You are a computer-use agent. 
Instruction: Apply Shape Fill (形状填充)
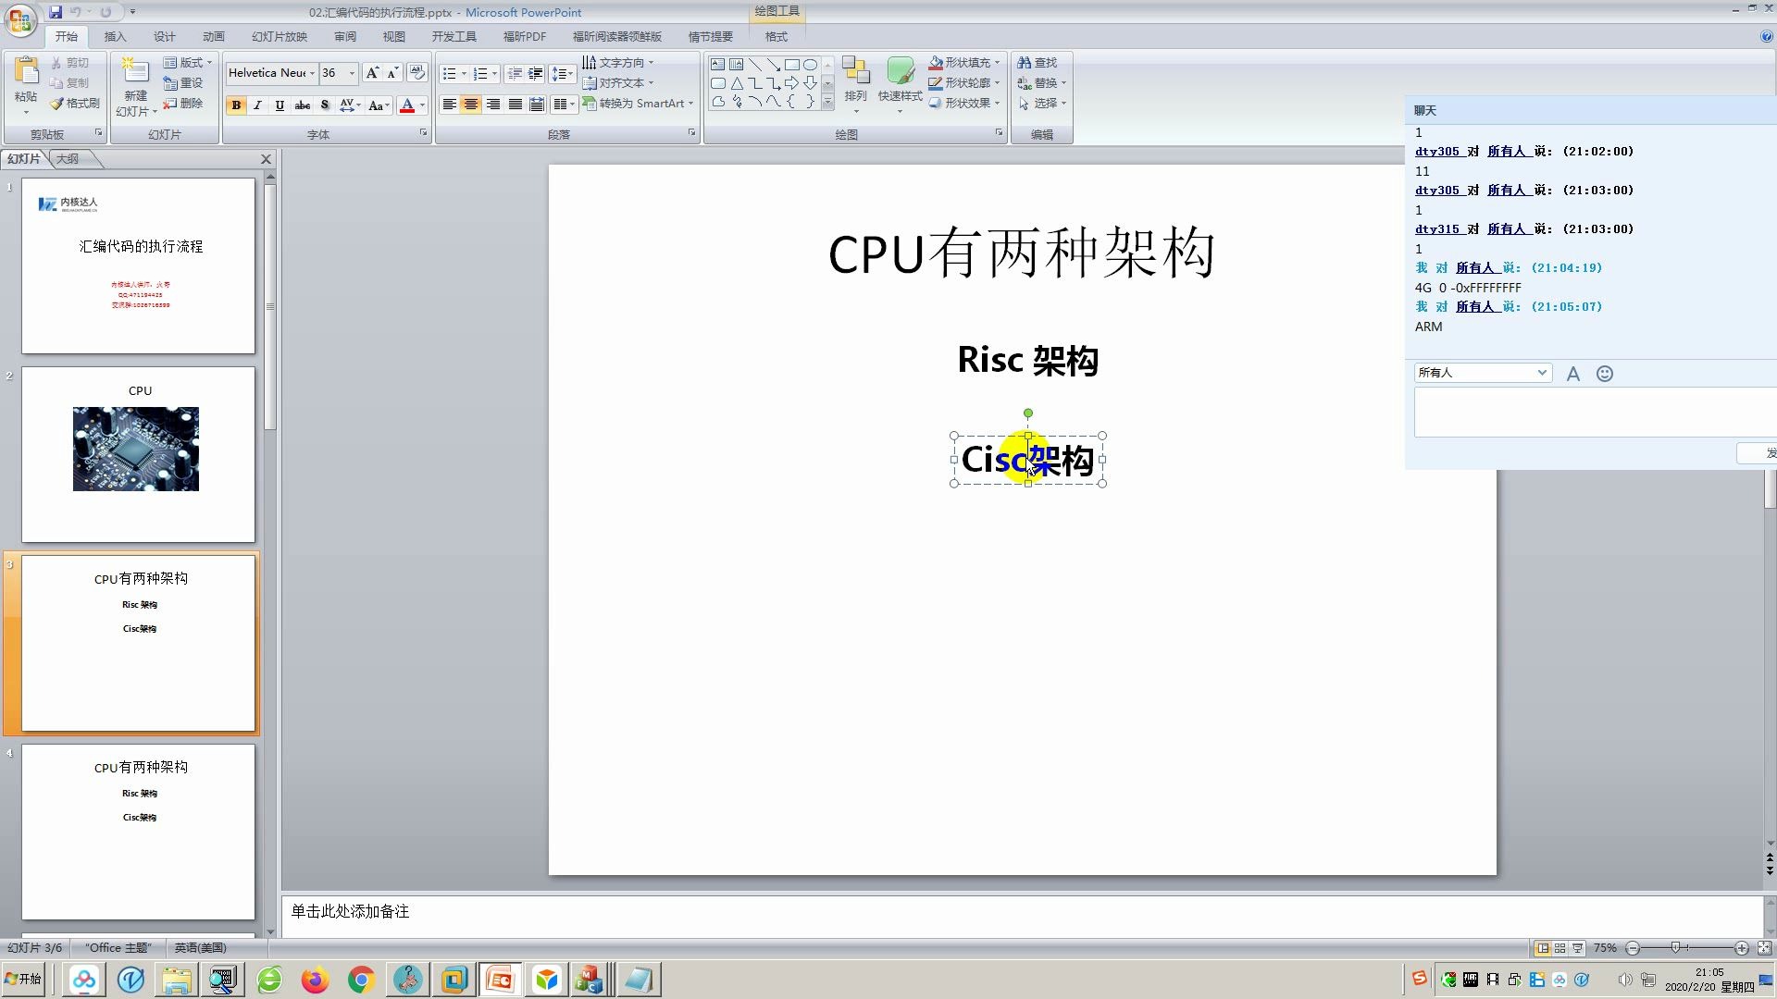point(961,62)
